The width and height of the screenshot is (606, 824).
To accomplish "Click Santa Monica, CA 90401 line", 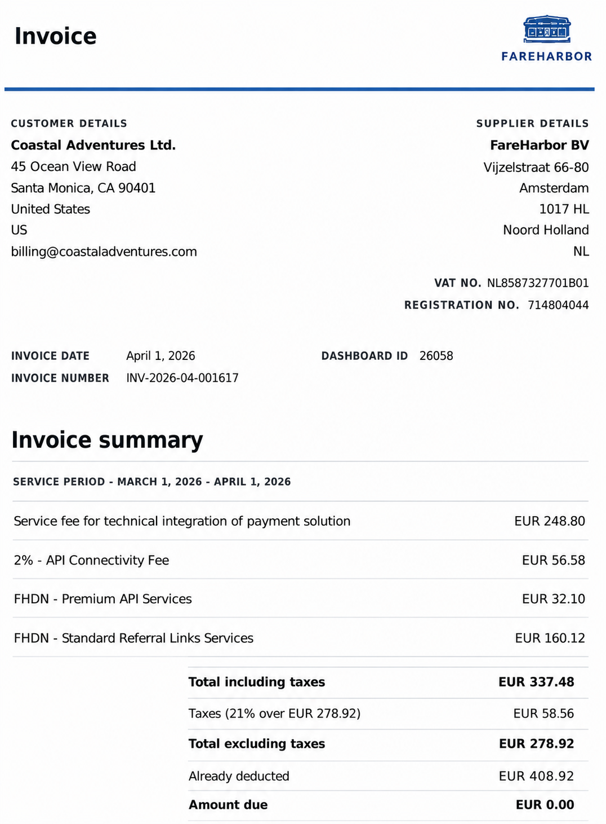I will point(83,188).
